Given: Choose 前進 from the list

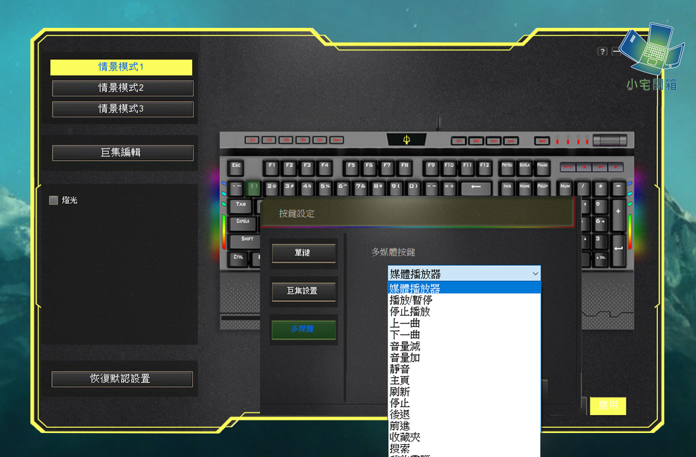Looking at the screenshot, I should (x=464, y=426).
